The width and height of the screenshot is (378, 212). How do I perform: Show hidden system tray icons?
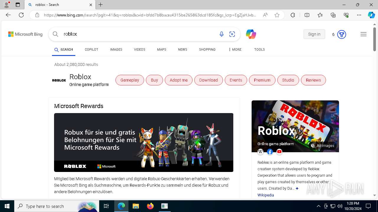(318, 206)
